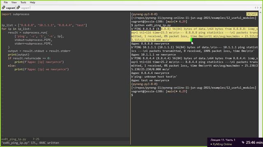Switch to the second dimmed vagrant tab
This screenshot has height=147, width=263.
(x=25, y=8)
